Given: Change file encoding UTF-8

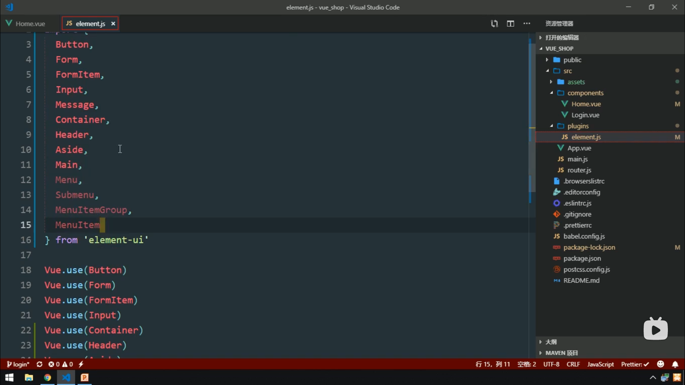Looking at the screenshot, I should [x=551, y=364].
